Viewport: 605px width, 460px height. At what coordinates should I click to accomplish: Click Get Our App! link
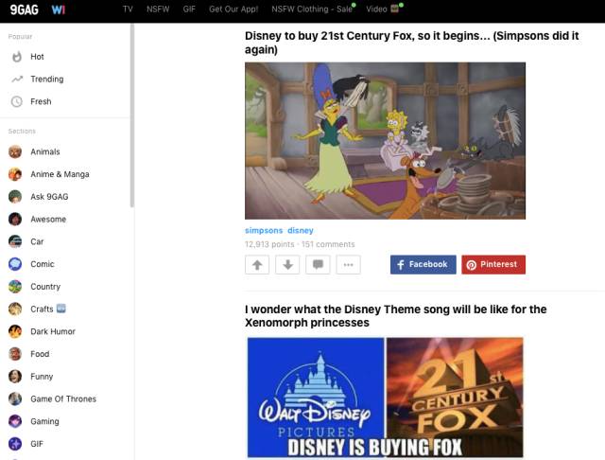click(x=233, y=9)
